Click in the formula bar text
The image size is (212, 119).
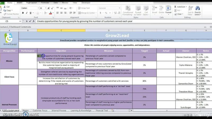pyautogui.click(x=85, y=21)
